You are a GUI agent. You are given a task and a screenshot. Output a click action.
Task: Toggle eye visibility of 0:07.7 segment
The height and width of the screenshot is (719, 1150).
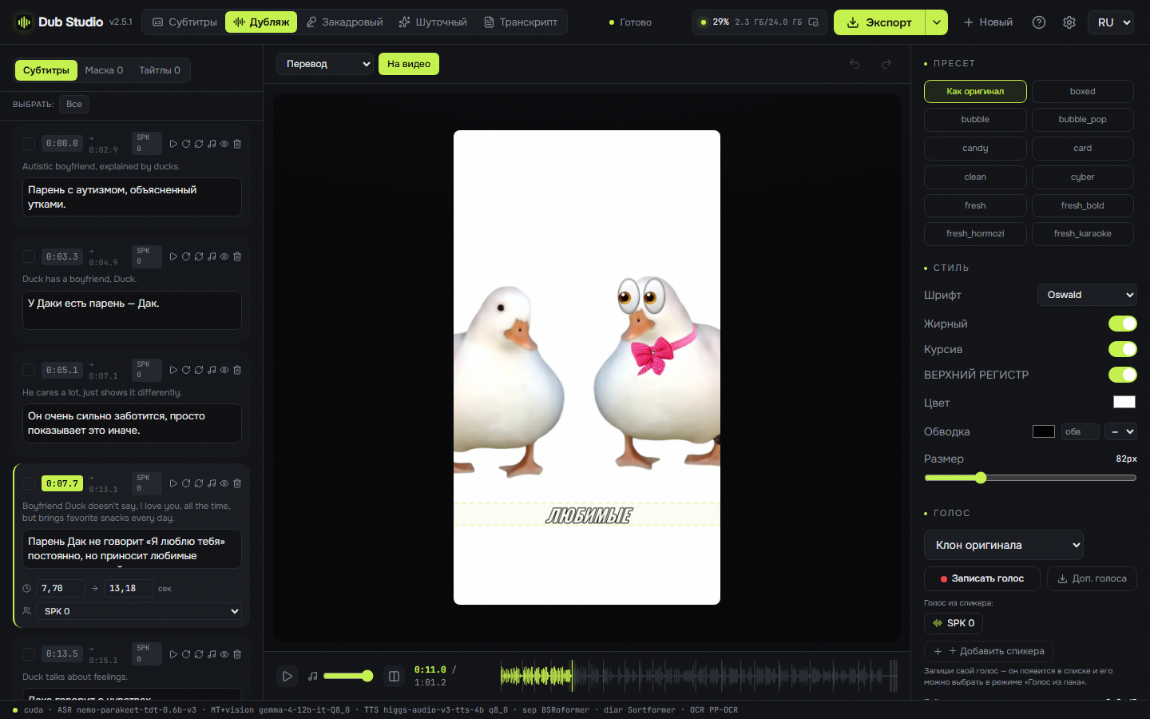tap(224, 483)
